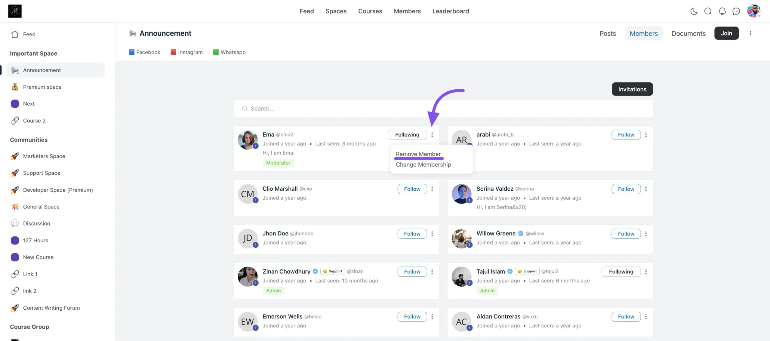The height and width of the screenshot is (341, 770).
Task: Open Announcement space three-dot options menu
Action: [x=750, y=33]
